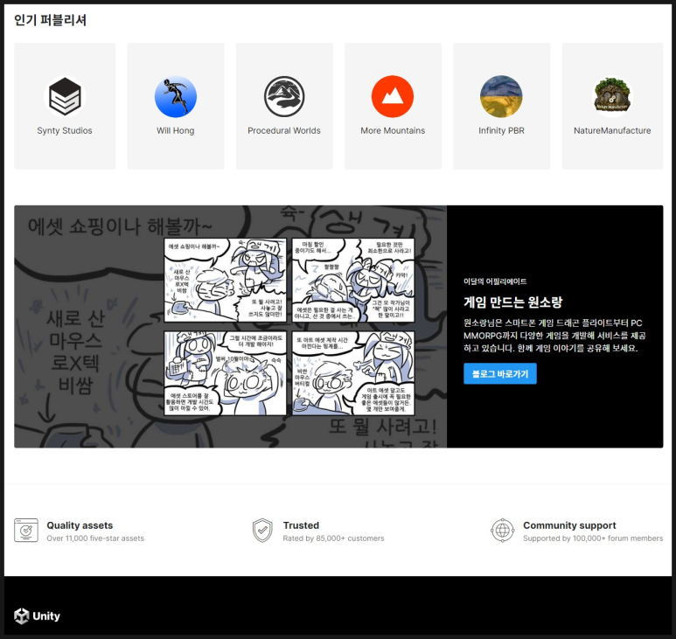Click 'Over 11,000 five-star assets' text
This screenshot has width=676, height=639.
[x=95, y=538]
